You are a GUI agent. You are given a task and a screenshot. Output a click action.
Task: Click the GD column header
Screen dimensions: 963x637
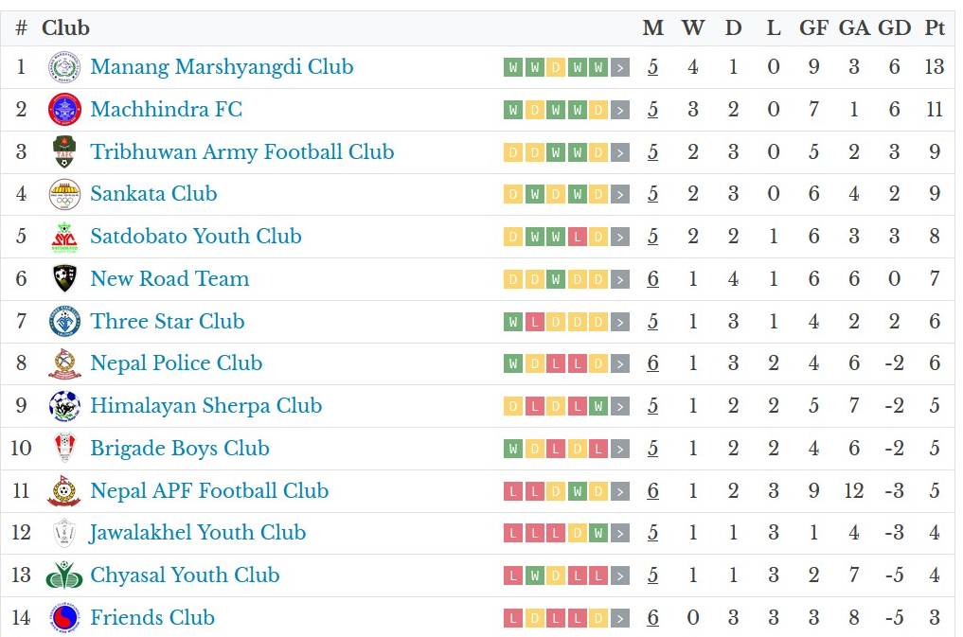coord(894,27)
